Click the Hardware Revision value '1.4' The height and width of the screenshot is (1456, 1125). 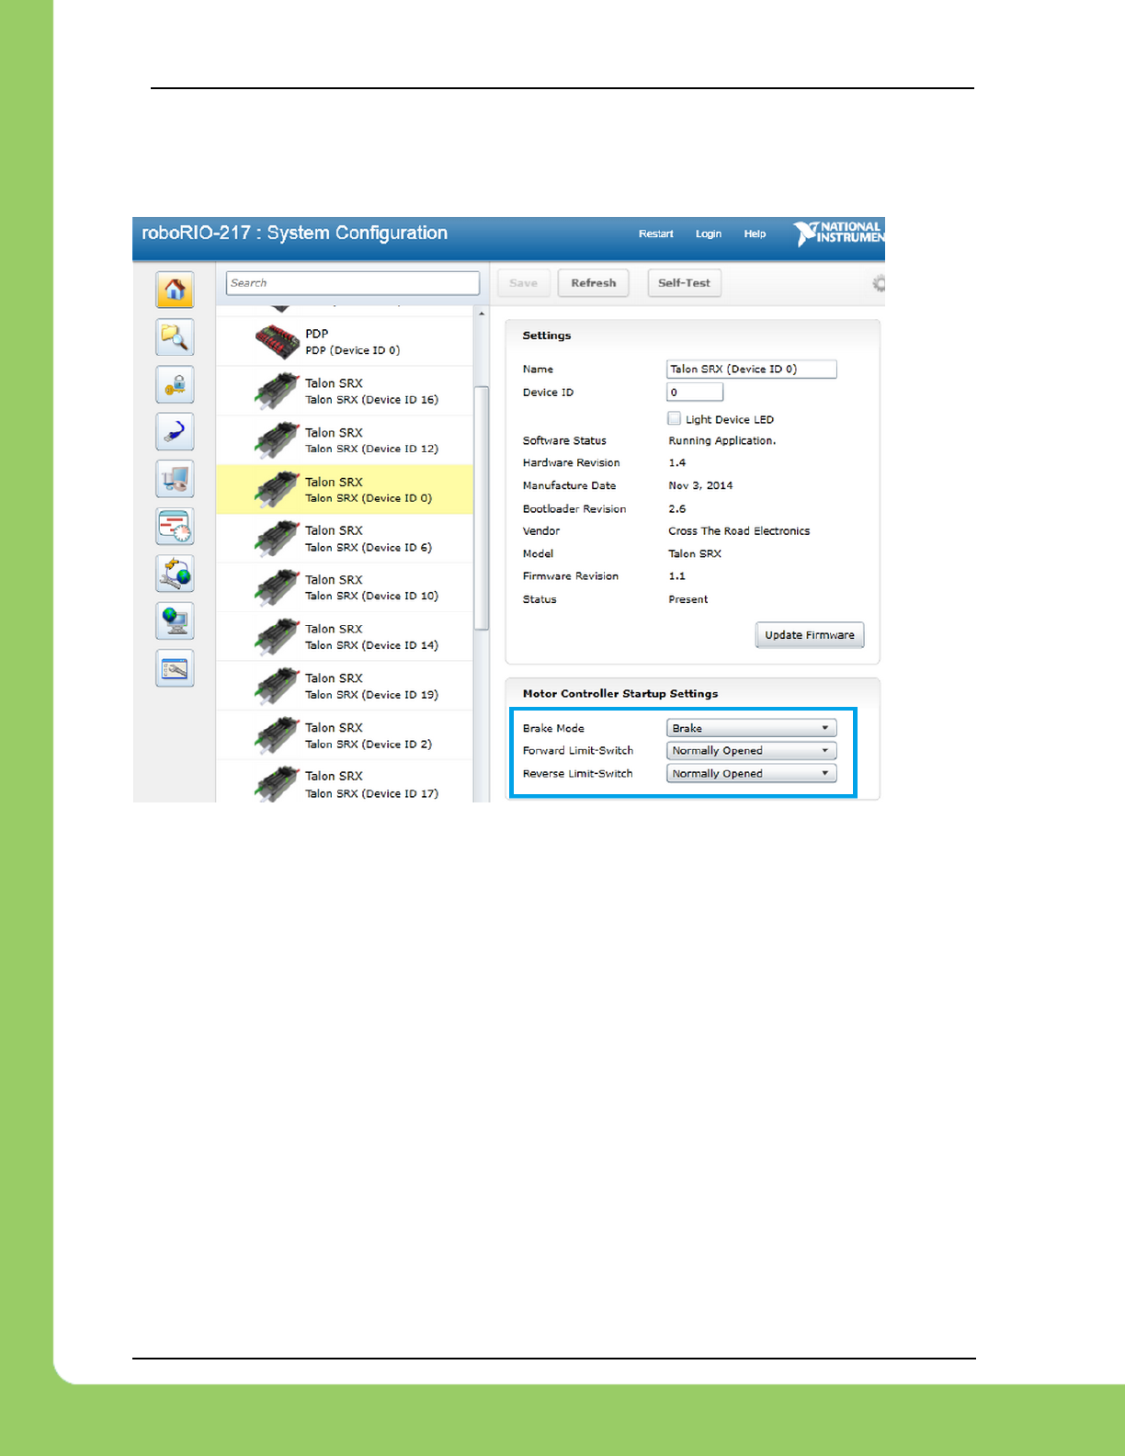click(677, 463)
